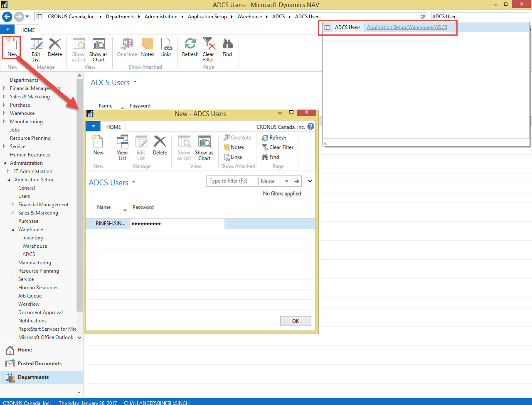Open Notes from the Show Attached group
Screen dimensions: 532x405
[148, 46]
